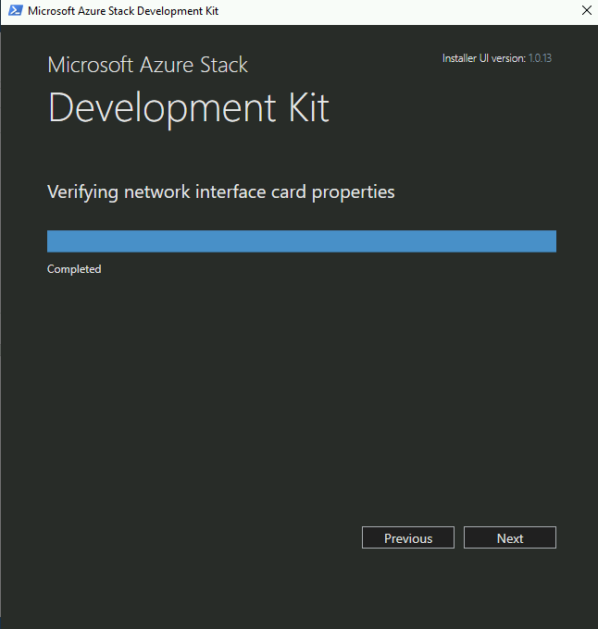Click the PowerShell icon in title bar
This screenshot has width=598, height=629.
[15, 10]
